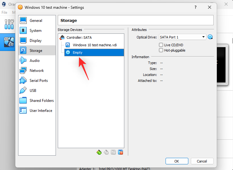Click the add new storage controller icon
233x170 pixels.
99,152
